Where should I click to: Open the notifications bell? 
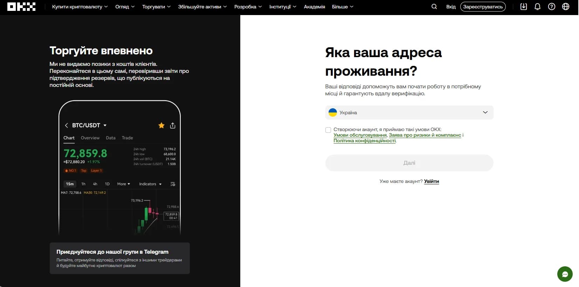tap(537, 7)
